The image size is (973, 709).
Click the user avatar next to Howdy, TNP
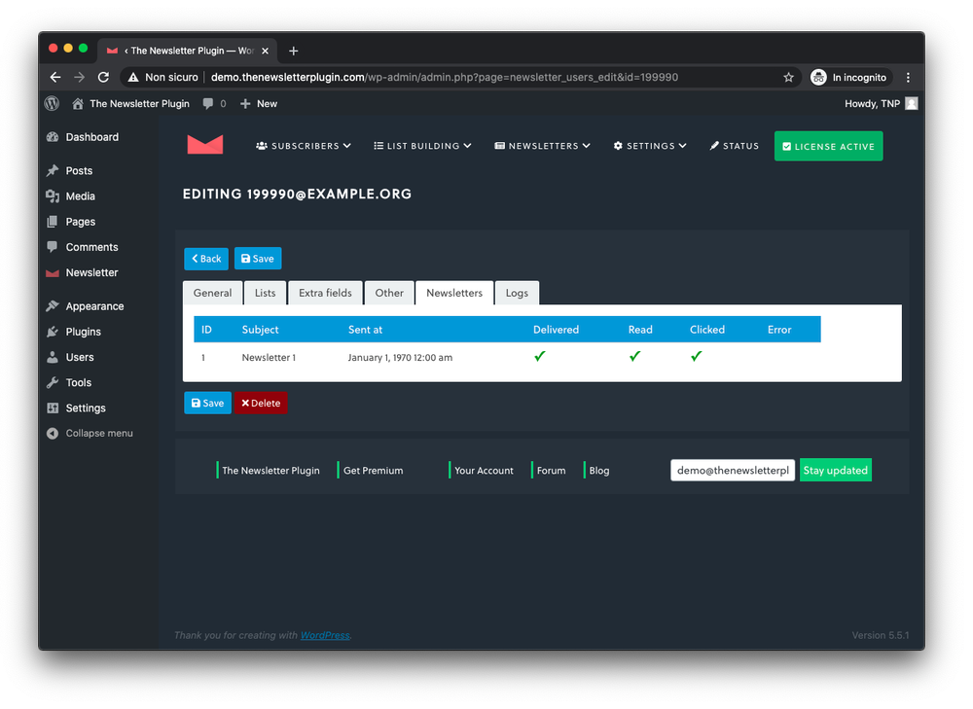click(911, 104)
